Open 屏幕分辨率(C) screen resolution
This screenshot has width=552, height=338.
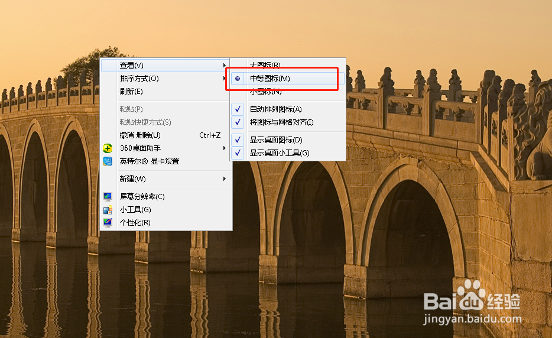click(x=165, y=196)
